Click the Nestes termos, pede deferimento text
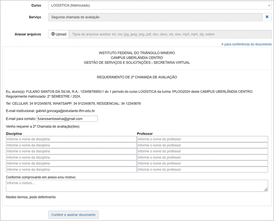Viewport: 274px width, 221px height. [x=31, y=197]
